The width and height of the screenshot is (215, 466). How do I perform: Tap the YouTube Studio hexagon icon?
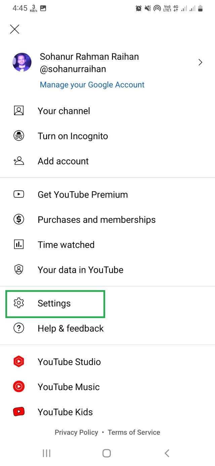[x=19, y=362]
